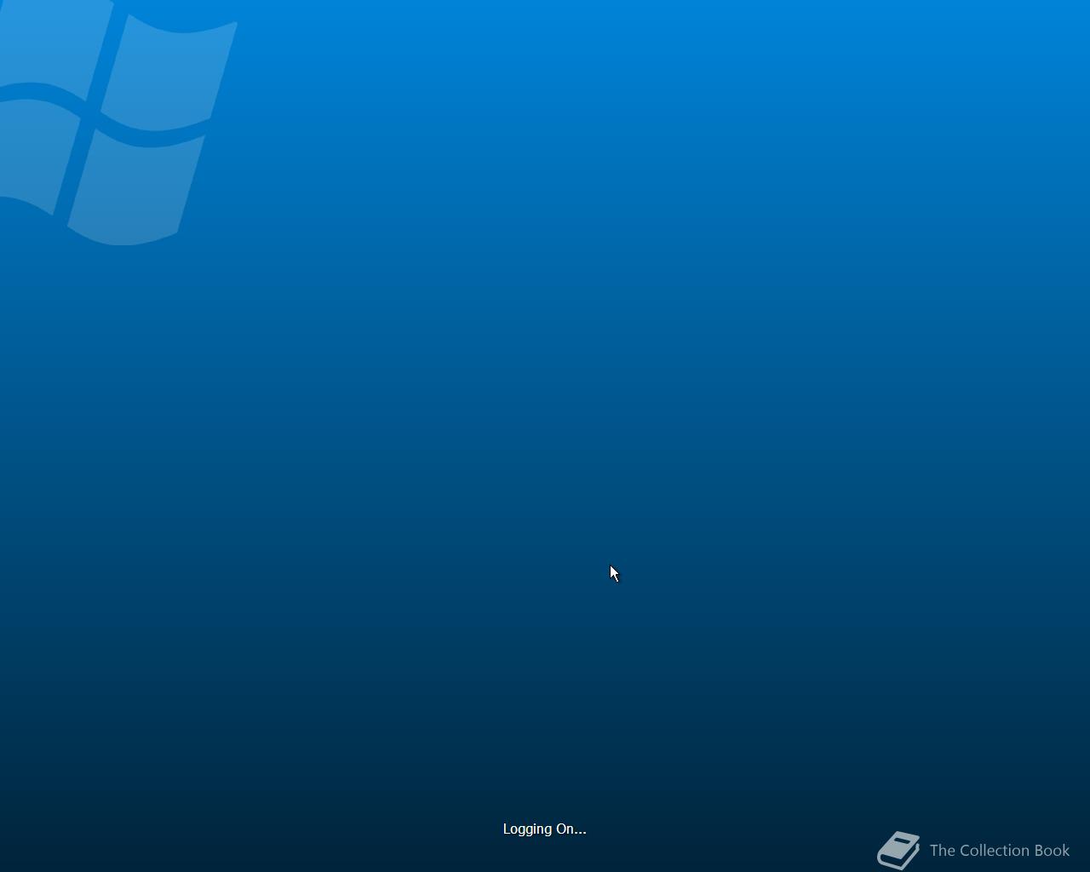Click the "Logging On..." status text
The width and height of the screenshot is (1090, 872).
[x=544, y=829]
